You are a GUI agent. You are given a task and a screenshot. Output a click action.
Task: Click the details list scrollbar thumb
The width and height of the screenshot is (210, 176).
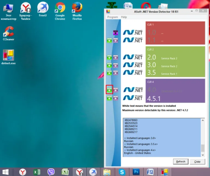(x=203, y=148)
